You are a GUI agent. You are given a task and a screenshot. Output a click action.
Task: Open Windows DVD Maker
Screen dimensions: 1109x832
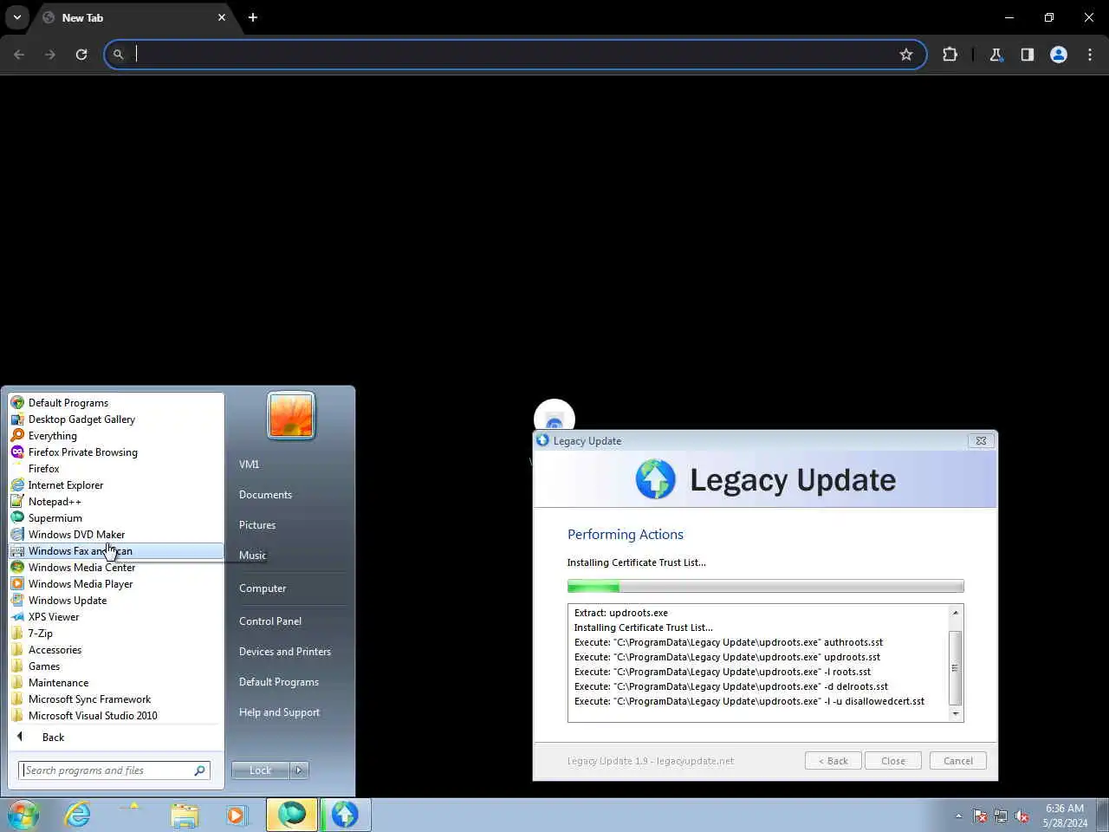point(116,535)
